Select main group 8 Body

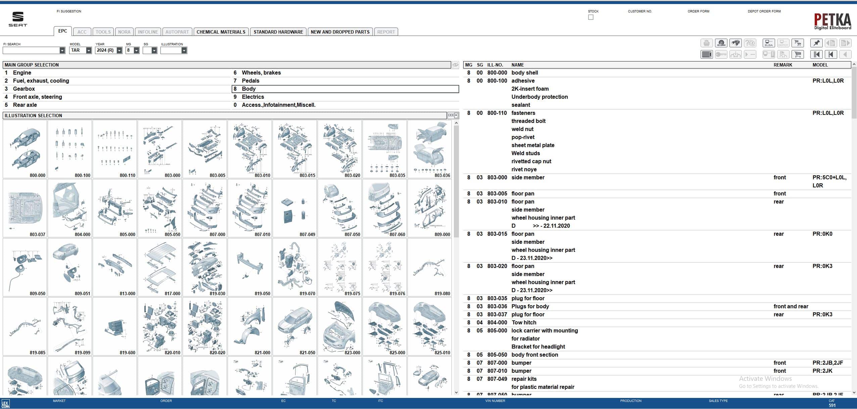click(249, 89)
